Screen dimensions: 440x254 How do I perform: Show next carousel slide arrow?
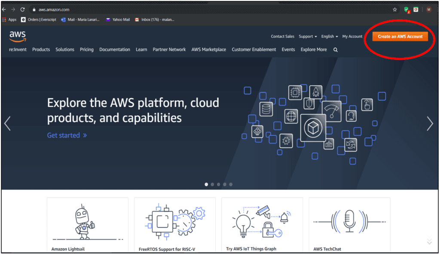click(x=430, y=123)
